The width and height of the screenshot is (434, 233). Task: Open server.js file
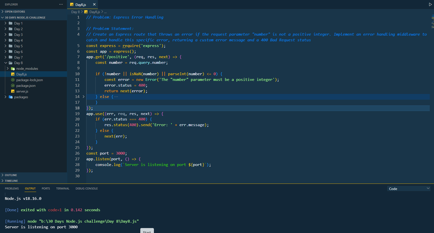[x=33, y=91]
